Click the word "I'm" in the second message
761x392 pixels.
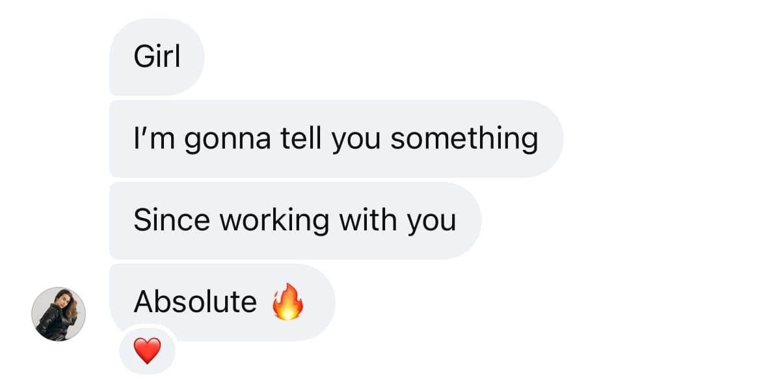point(150,138)
